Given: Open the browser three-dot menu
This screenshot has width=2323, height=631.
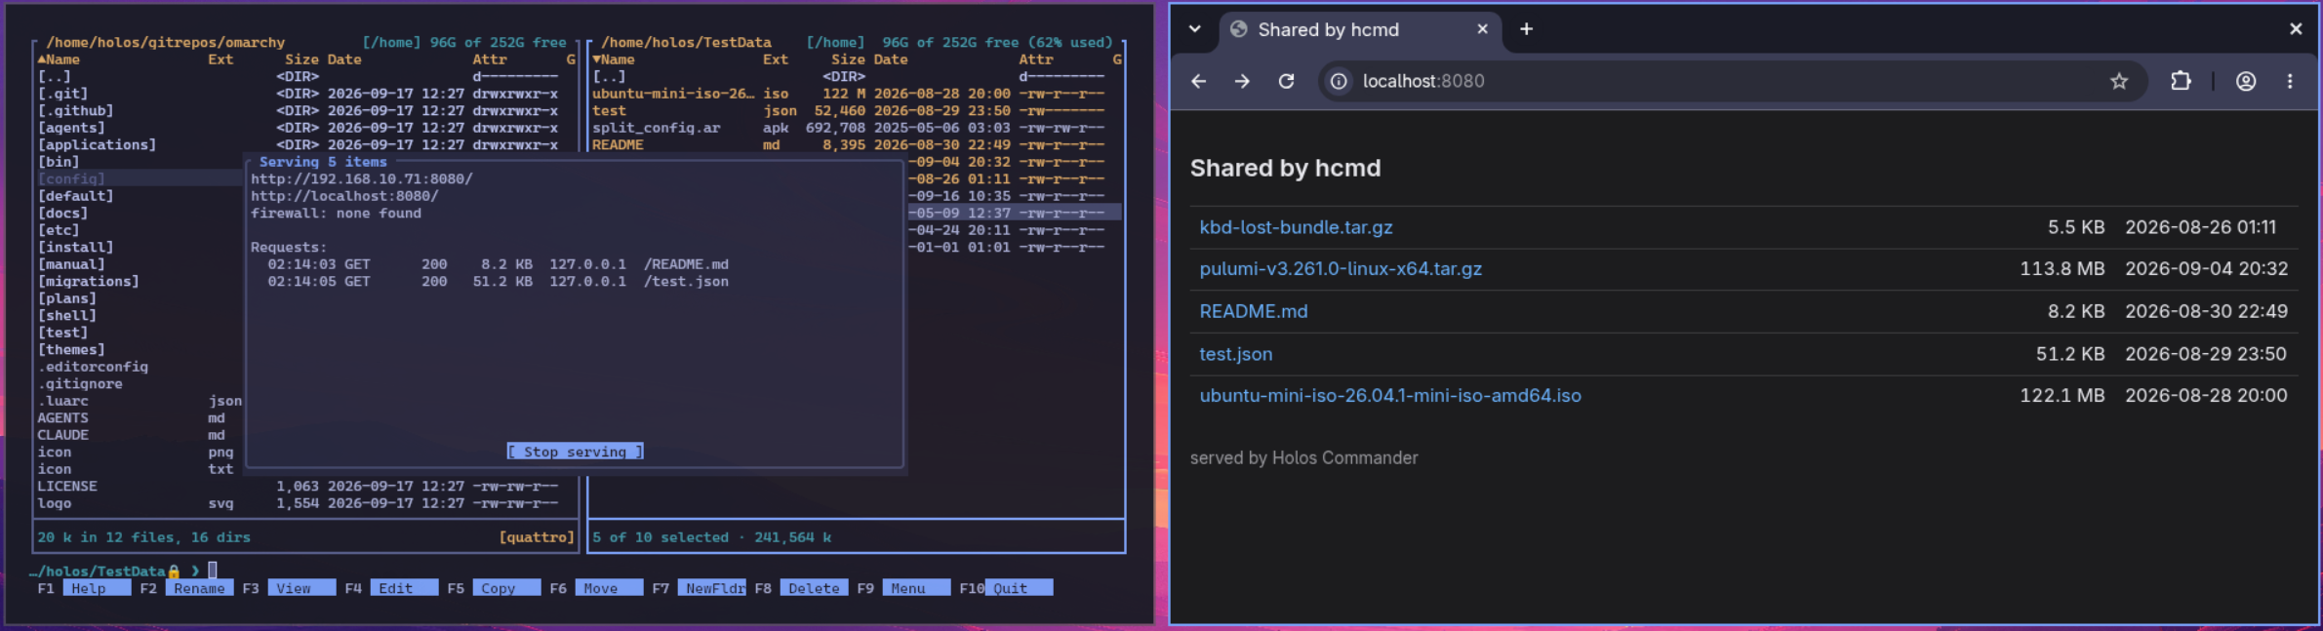Looking at the screenshot, I should tap(2290, 82).
